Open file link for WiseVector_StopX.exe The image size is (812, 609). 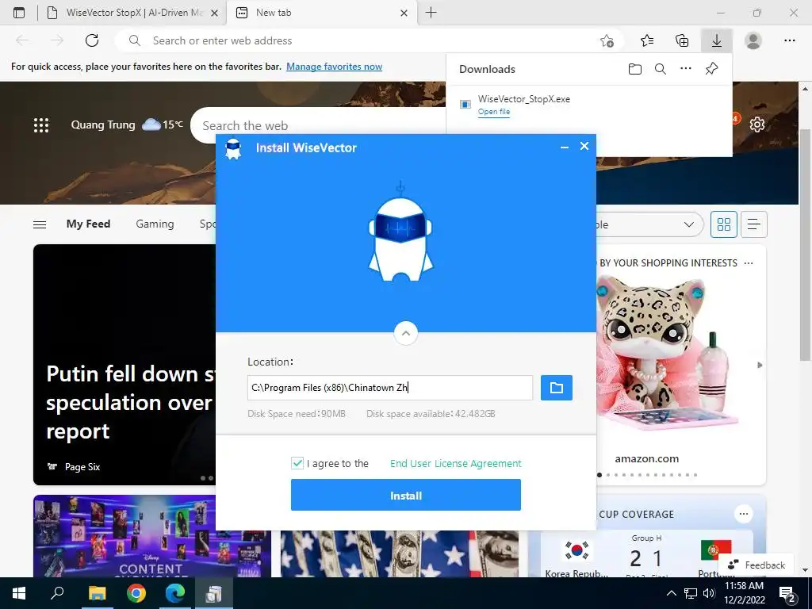pyautogui.click(x=494, y=112)
